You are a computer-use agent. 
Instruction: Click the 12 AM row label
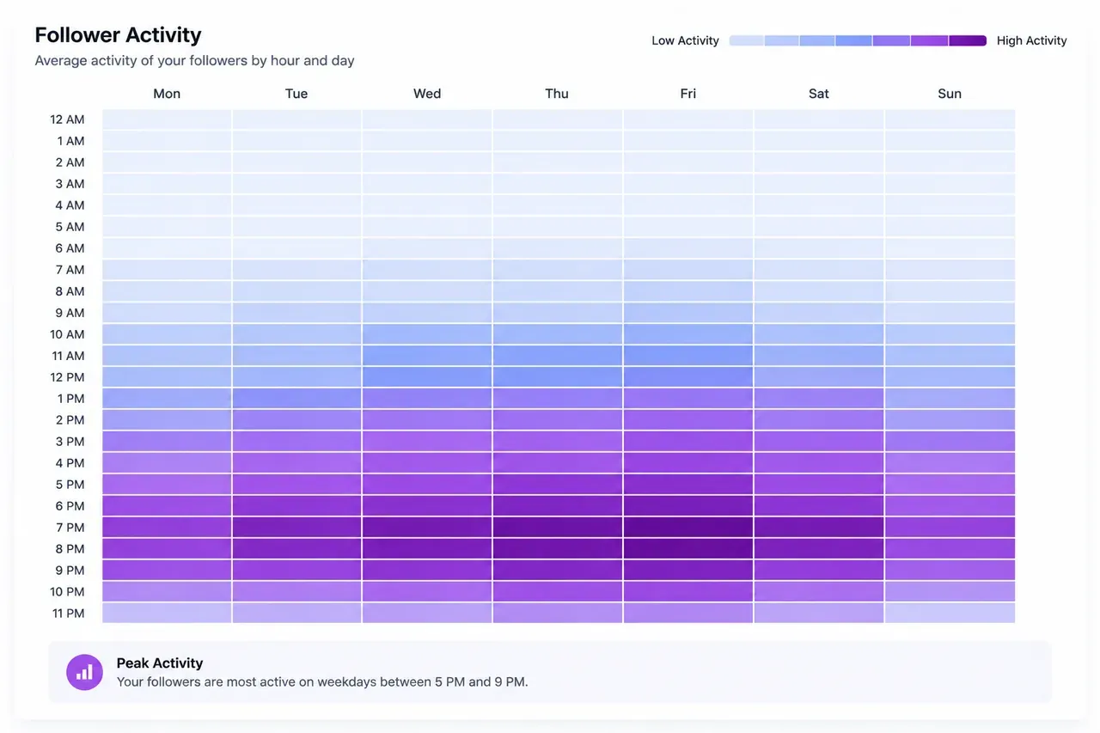(67, 119)
